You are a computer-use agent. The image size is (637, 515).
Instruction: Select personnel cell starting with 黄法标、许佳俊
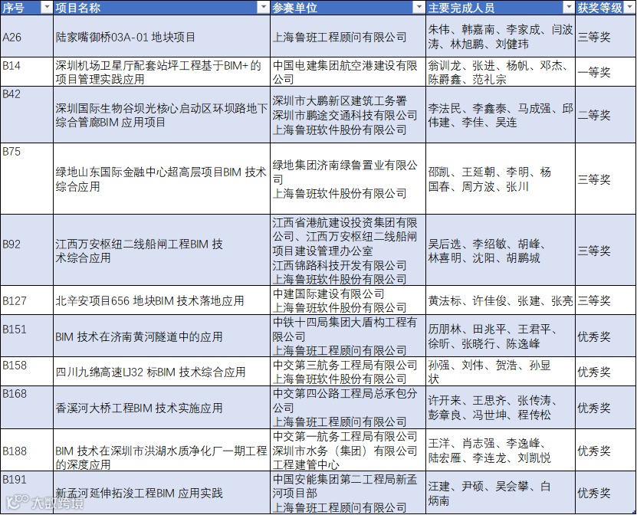(x=501, y=300)
